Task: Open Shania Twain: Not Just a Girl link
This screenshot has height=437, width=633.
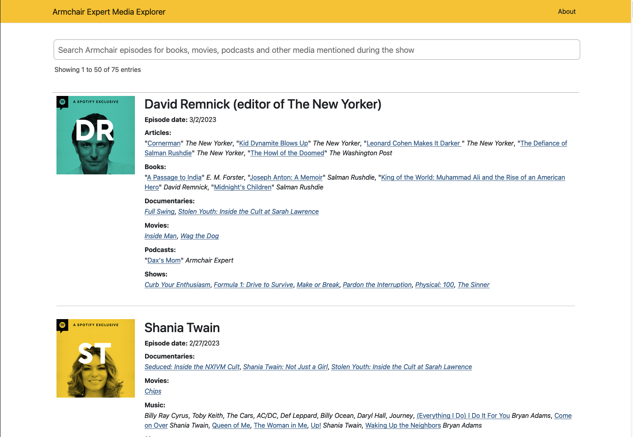Action: 285,367
